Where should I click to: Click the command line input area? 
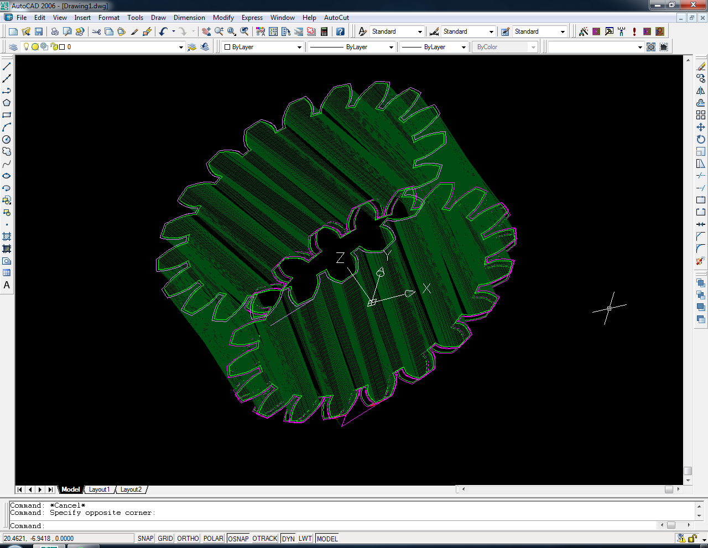click(332, 526)
